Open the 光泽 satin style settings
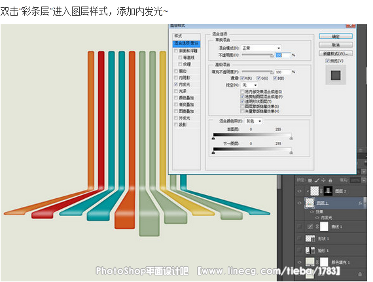373x282 pixels. coord(183,91)
